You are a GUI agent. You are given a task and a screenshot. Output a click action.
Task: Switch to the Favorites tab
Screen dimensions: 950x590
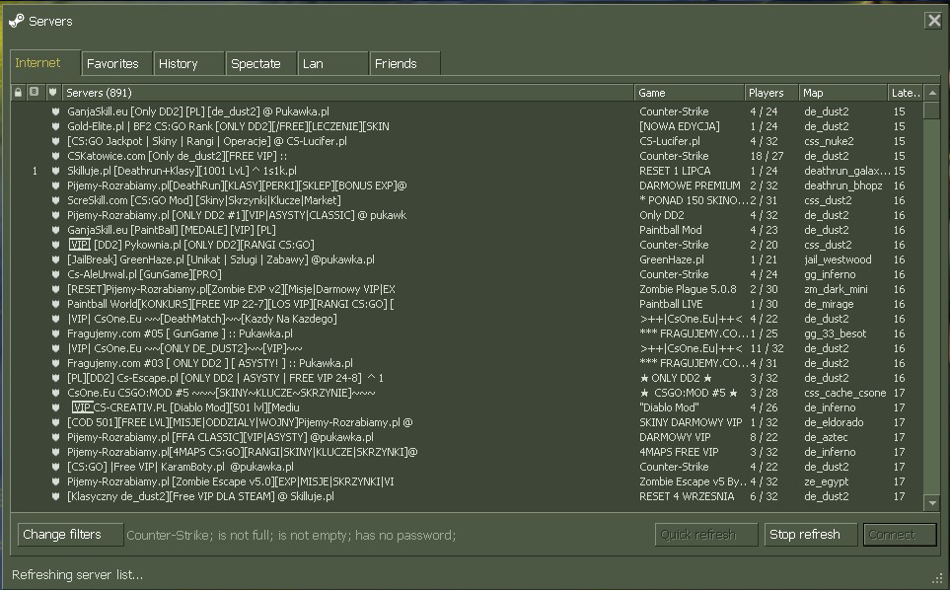[116, 63]
